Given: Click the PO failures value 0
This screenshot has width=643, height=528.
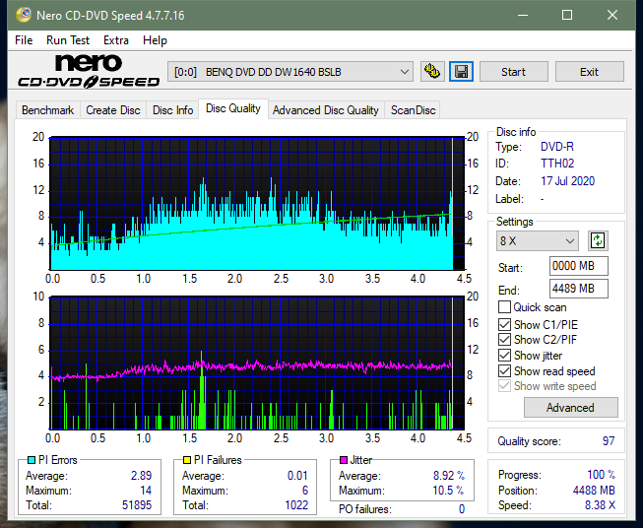Looking at the screenshot, I should point(462,509).
